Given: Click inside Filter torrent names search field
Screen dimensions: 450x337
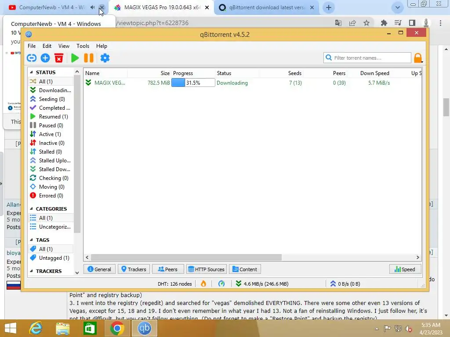Looking at the screenshot, I should pos(367,58).
